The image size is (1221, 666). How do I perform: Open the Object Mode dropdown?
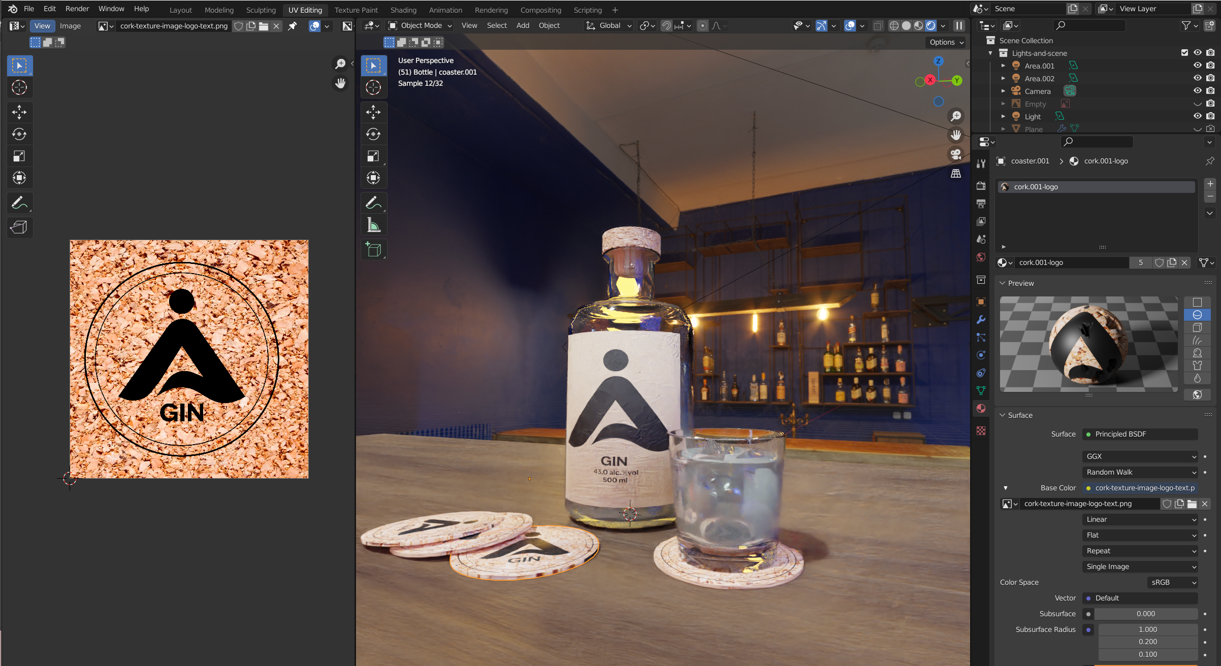tap(419, 25)
